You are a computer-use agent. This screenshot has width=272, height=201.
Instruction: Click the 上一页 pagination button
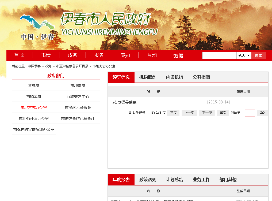click(x=189, y=113)
